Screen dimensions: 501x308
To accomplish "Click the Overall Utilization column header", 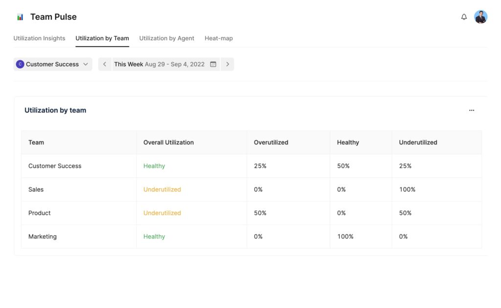I will [168, 142].
